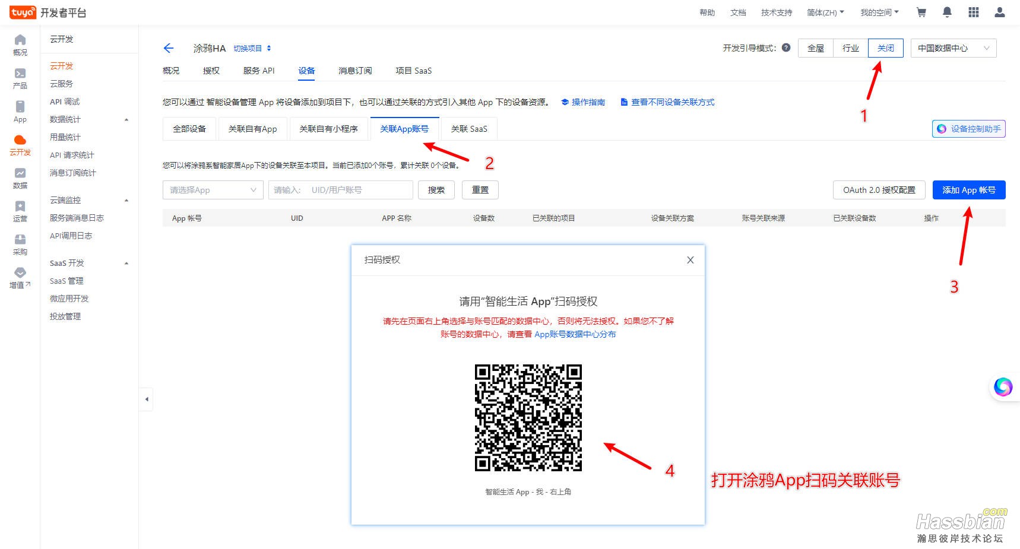The width and height of the screenshot is (1020, 549).
Task: Open OAuth 2.0 授权配置
Action: tap(879, 190)
